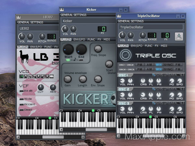Viewport: 195px width, 146px height.
Task: Select triangle wave for OSC 3
Action: pyautogui.click(x=158, y=103)
